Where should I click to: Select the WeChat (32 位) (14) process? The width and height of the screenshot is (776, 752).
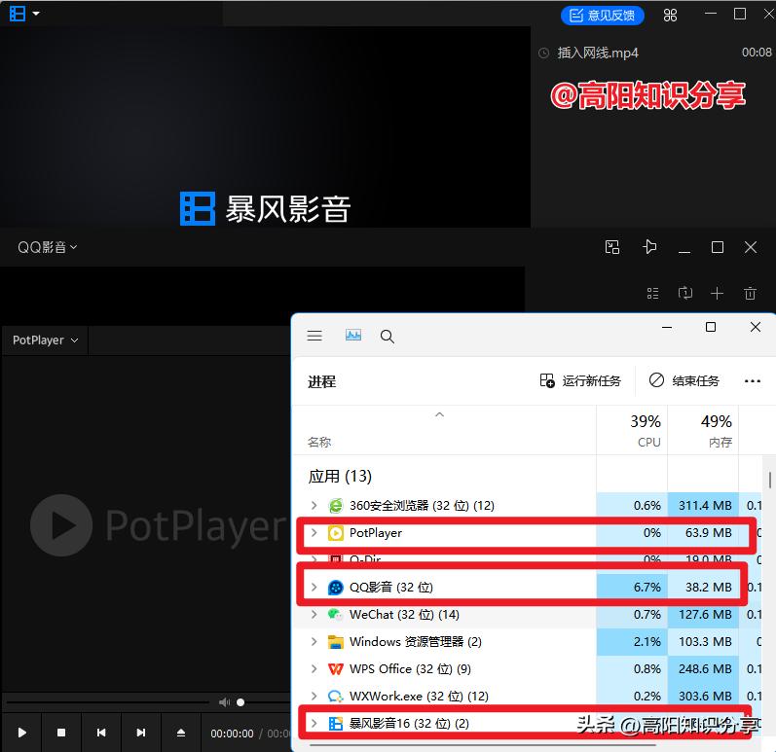click(x=527, y=615)
